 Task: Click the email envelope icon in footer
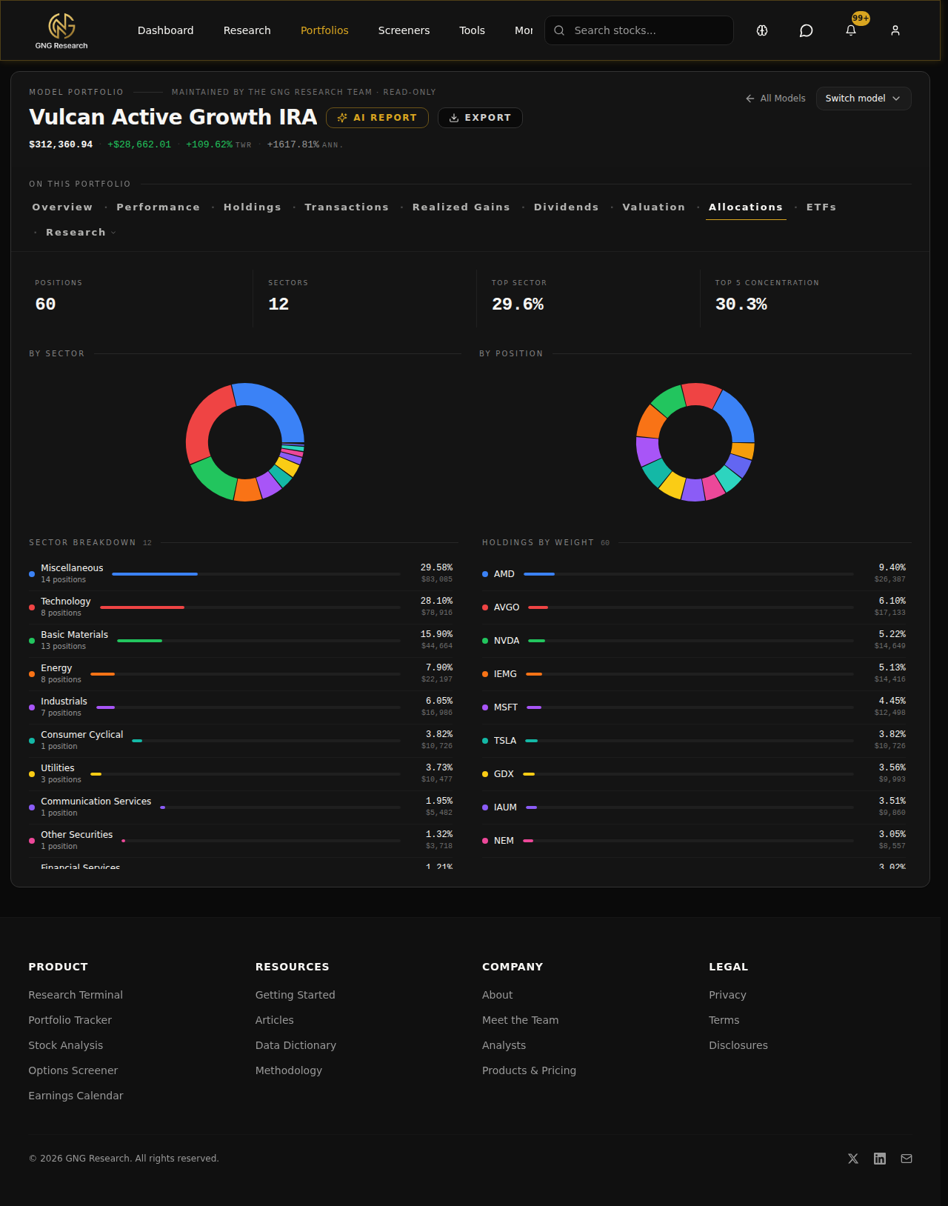coord(907,1159)
